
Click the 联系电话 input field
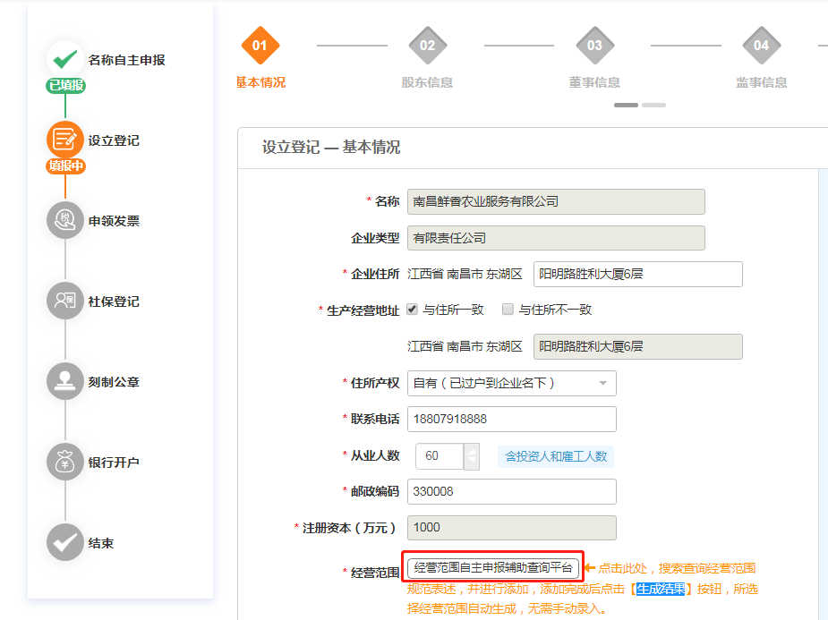(511, 419)
